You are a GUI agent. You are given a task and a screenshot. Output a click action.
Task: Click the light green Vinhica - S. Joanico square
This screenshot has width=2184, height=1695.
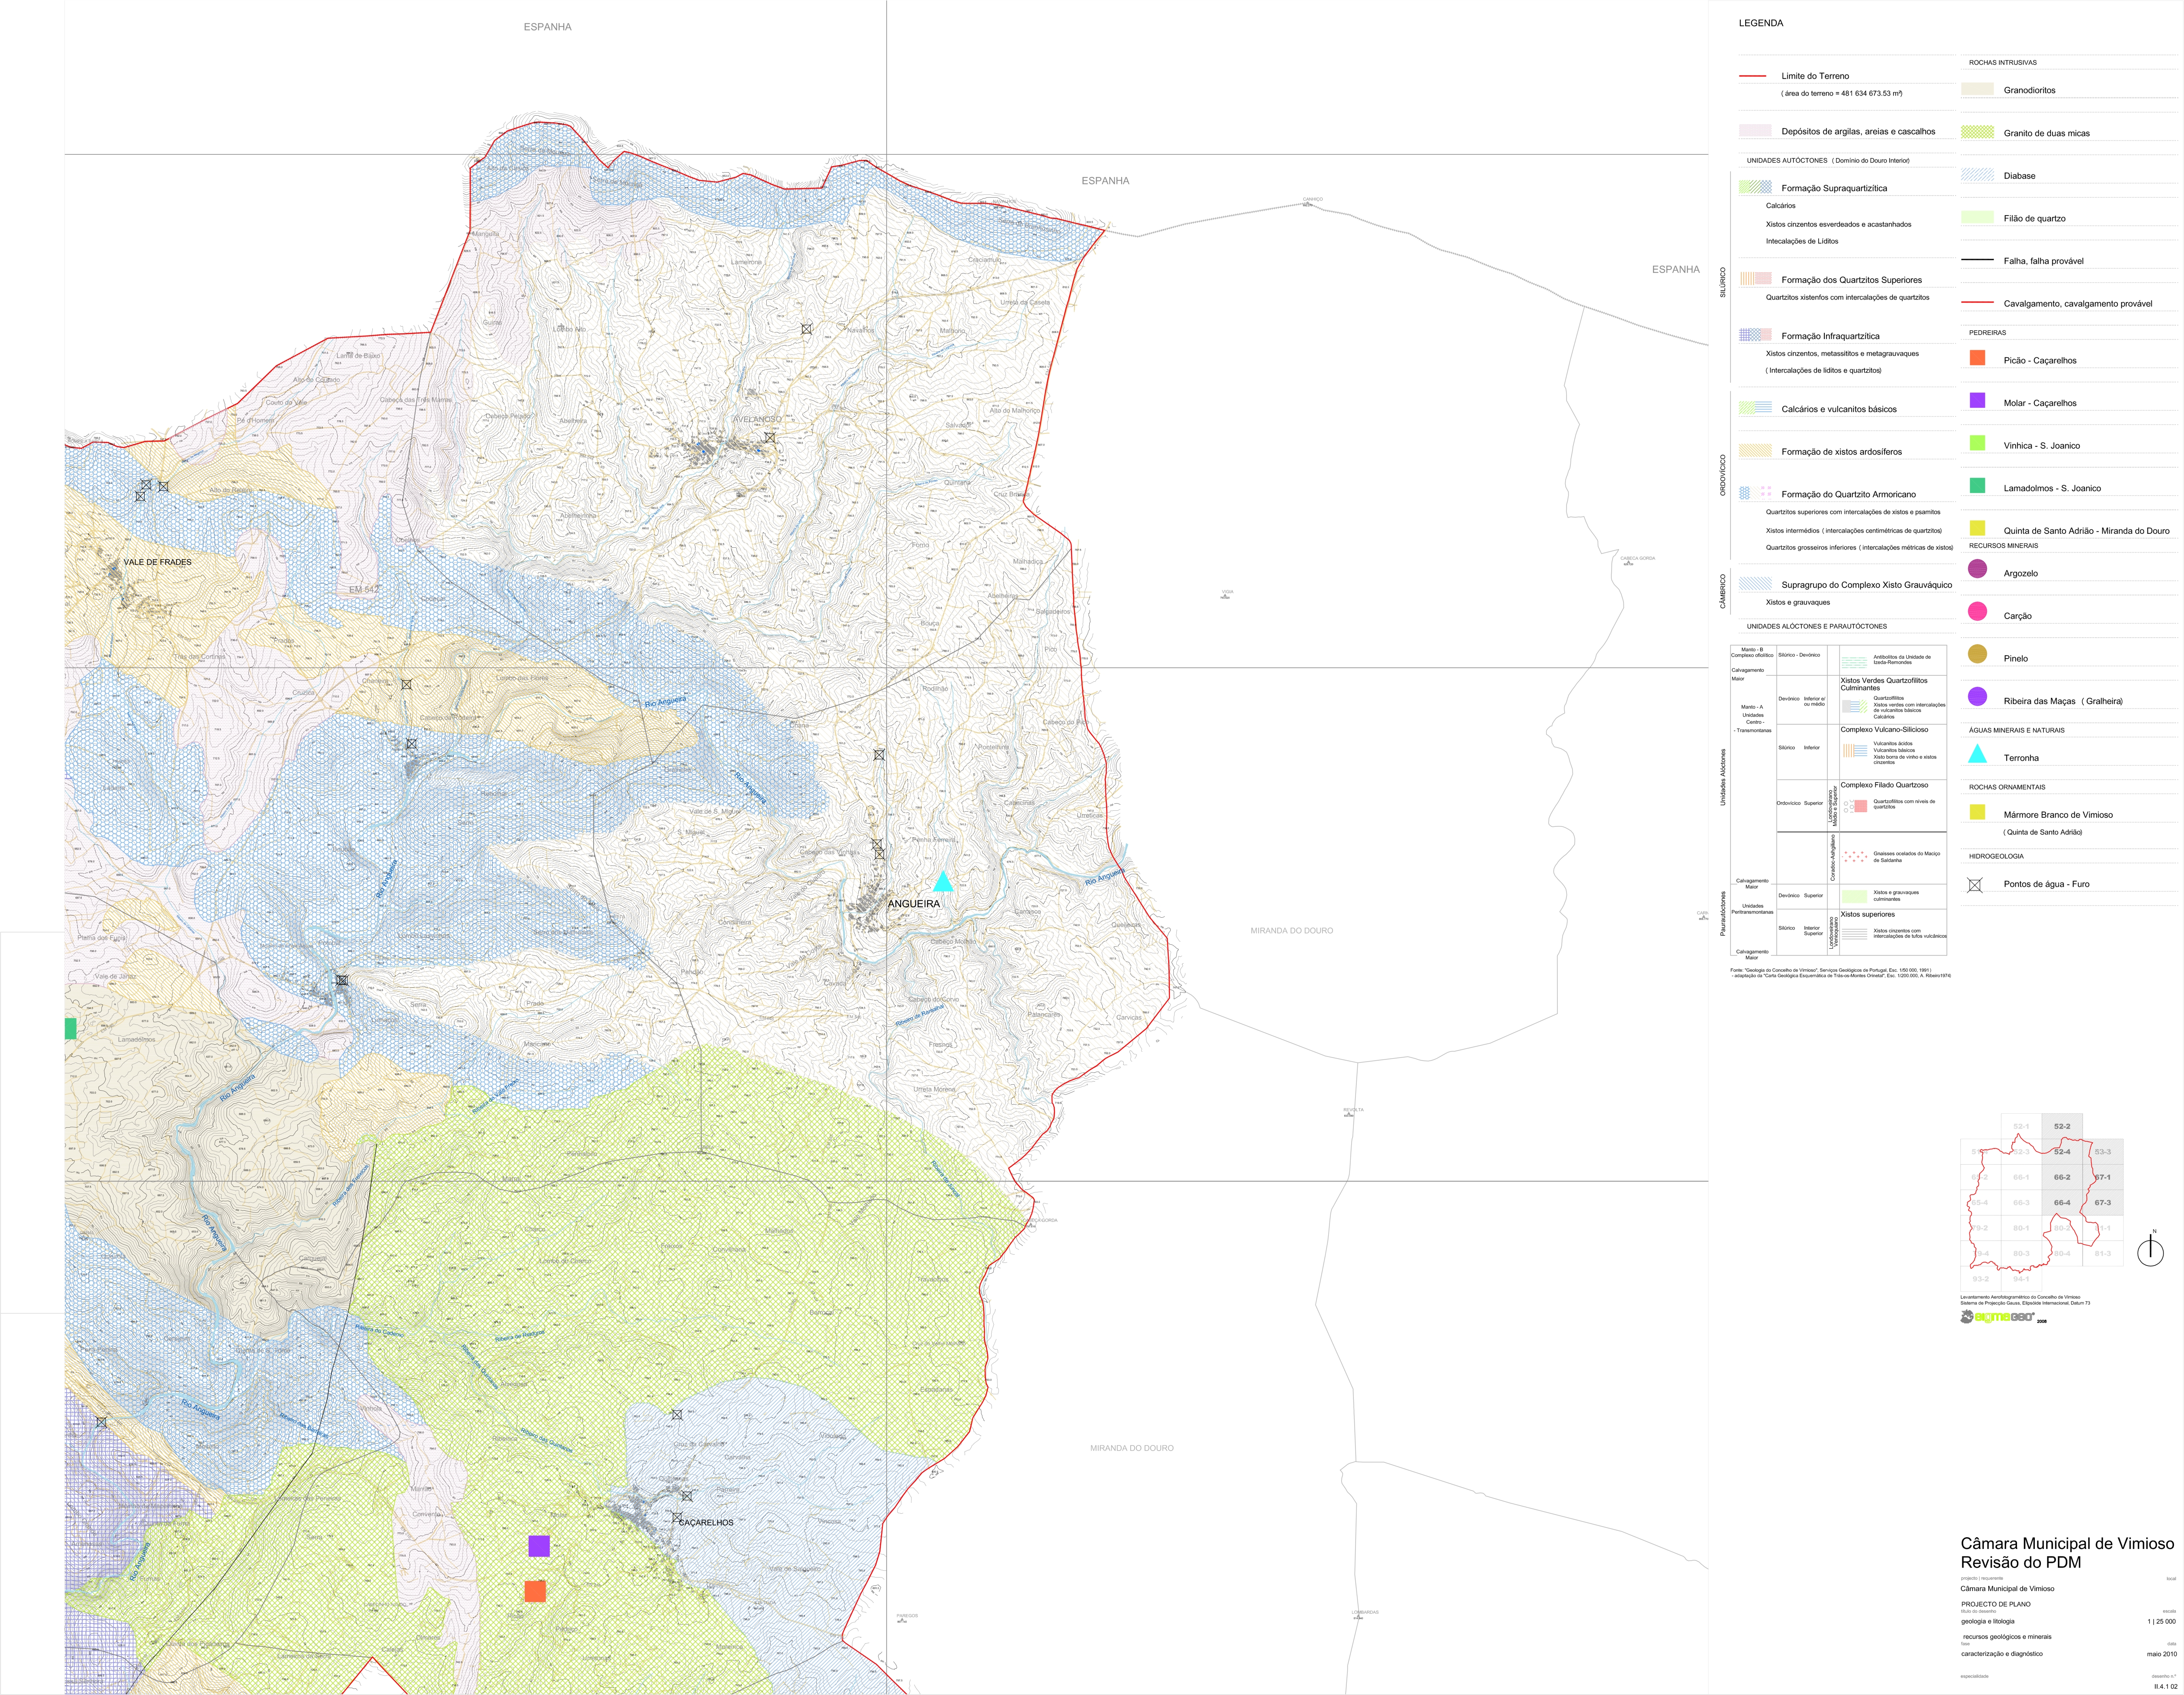pos(1977,443)
